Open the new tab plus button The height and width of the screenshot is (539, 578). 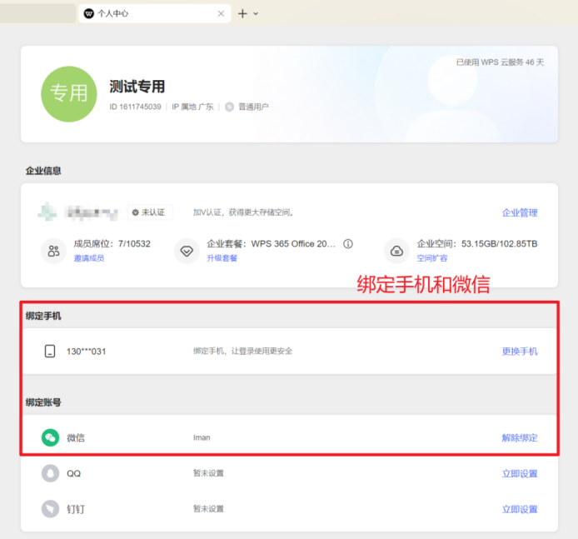pos(242,13)
